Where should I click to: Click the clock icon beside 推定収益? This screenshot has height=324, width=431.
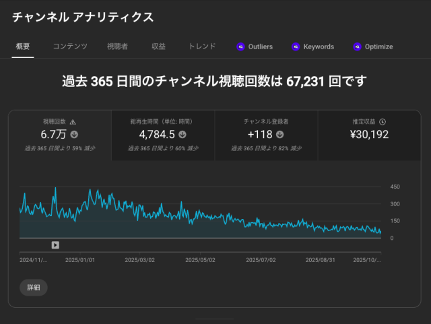(x=382, y=122)
